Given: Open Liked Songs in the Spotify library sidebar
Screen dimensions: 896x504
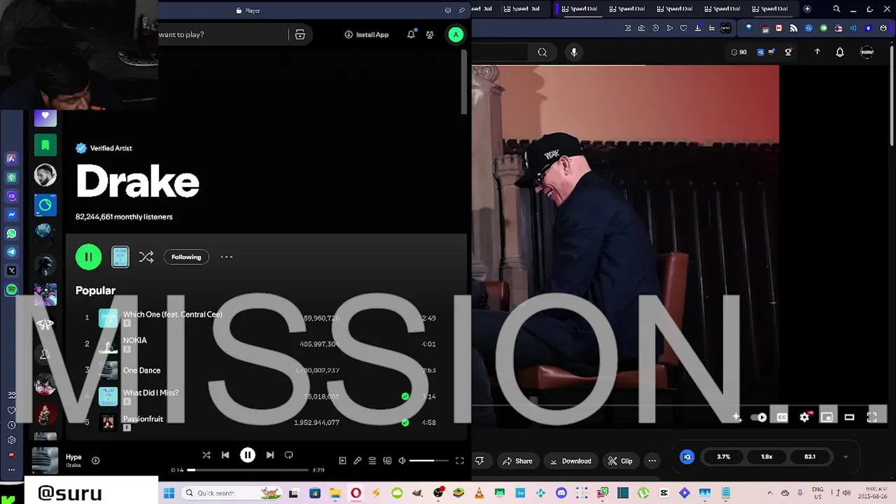Looking at the screenshot, I should pyautogui.click(x=45, y=118).
